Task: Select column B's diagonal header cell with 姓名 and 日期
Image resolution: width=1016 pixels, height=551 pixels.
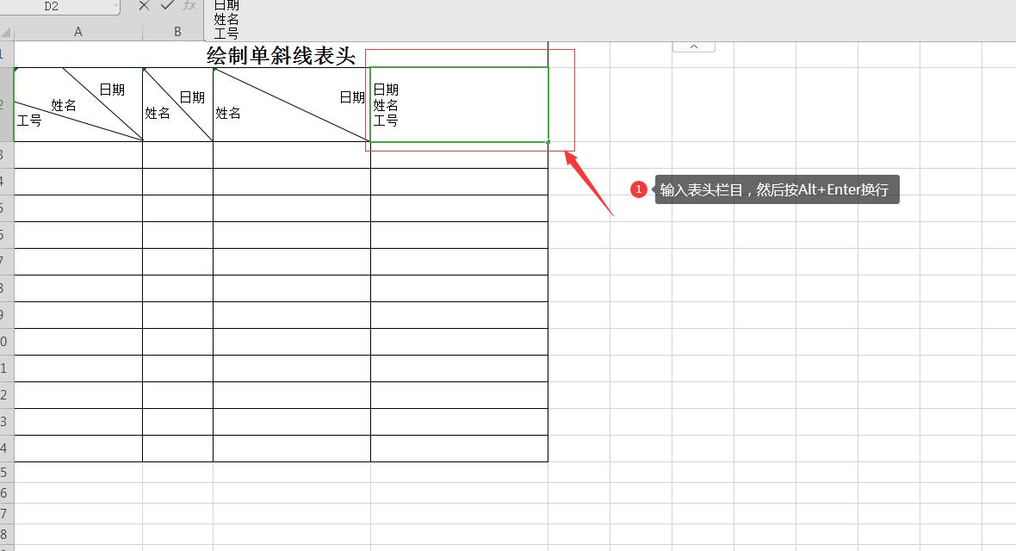Action: point(177,104)
